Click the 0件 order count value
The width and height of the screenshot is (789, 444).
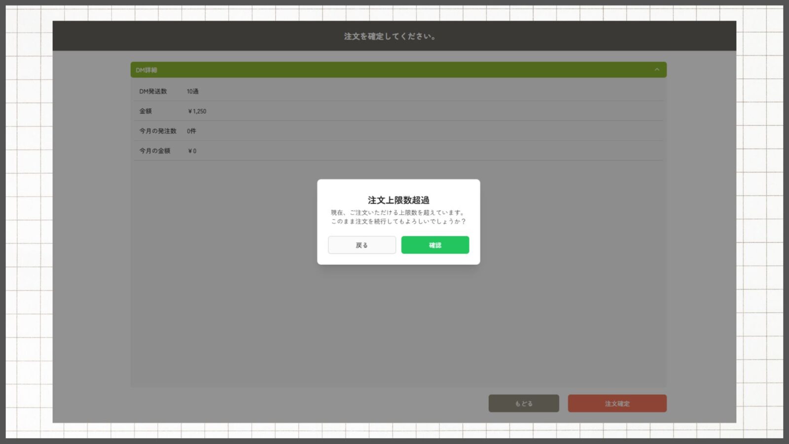(x=191, y=131)
